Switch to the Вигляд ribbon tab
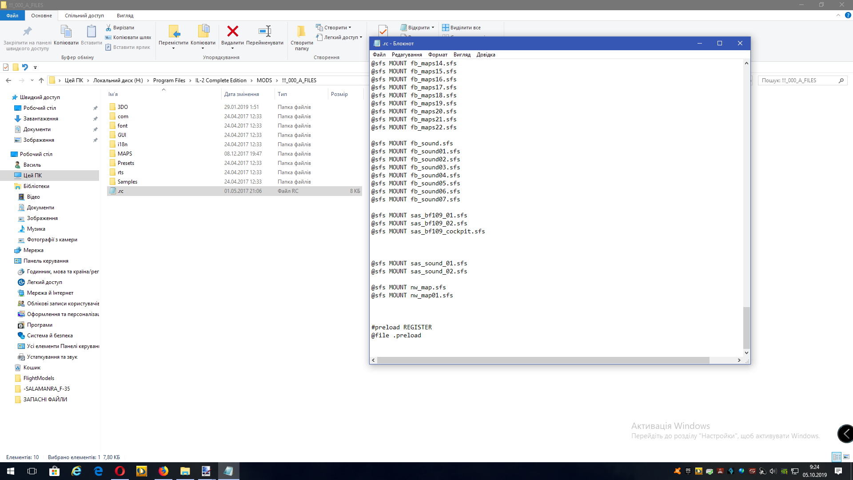Viewport: 853px width, 480px height. (125, 16)
